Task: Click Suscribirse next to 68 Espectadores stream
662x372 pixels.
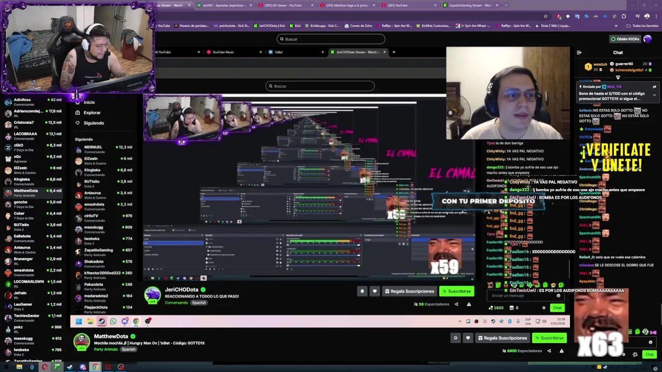Action: pos(456,291)
